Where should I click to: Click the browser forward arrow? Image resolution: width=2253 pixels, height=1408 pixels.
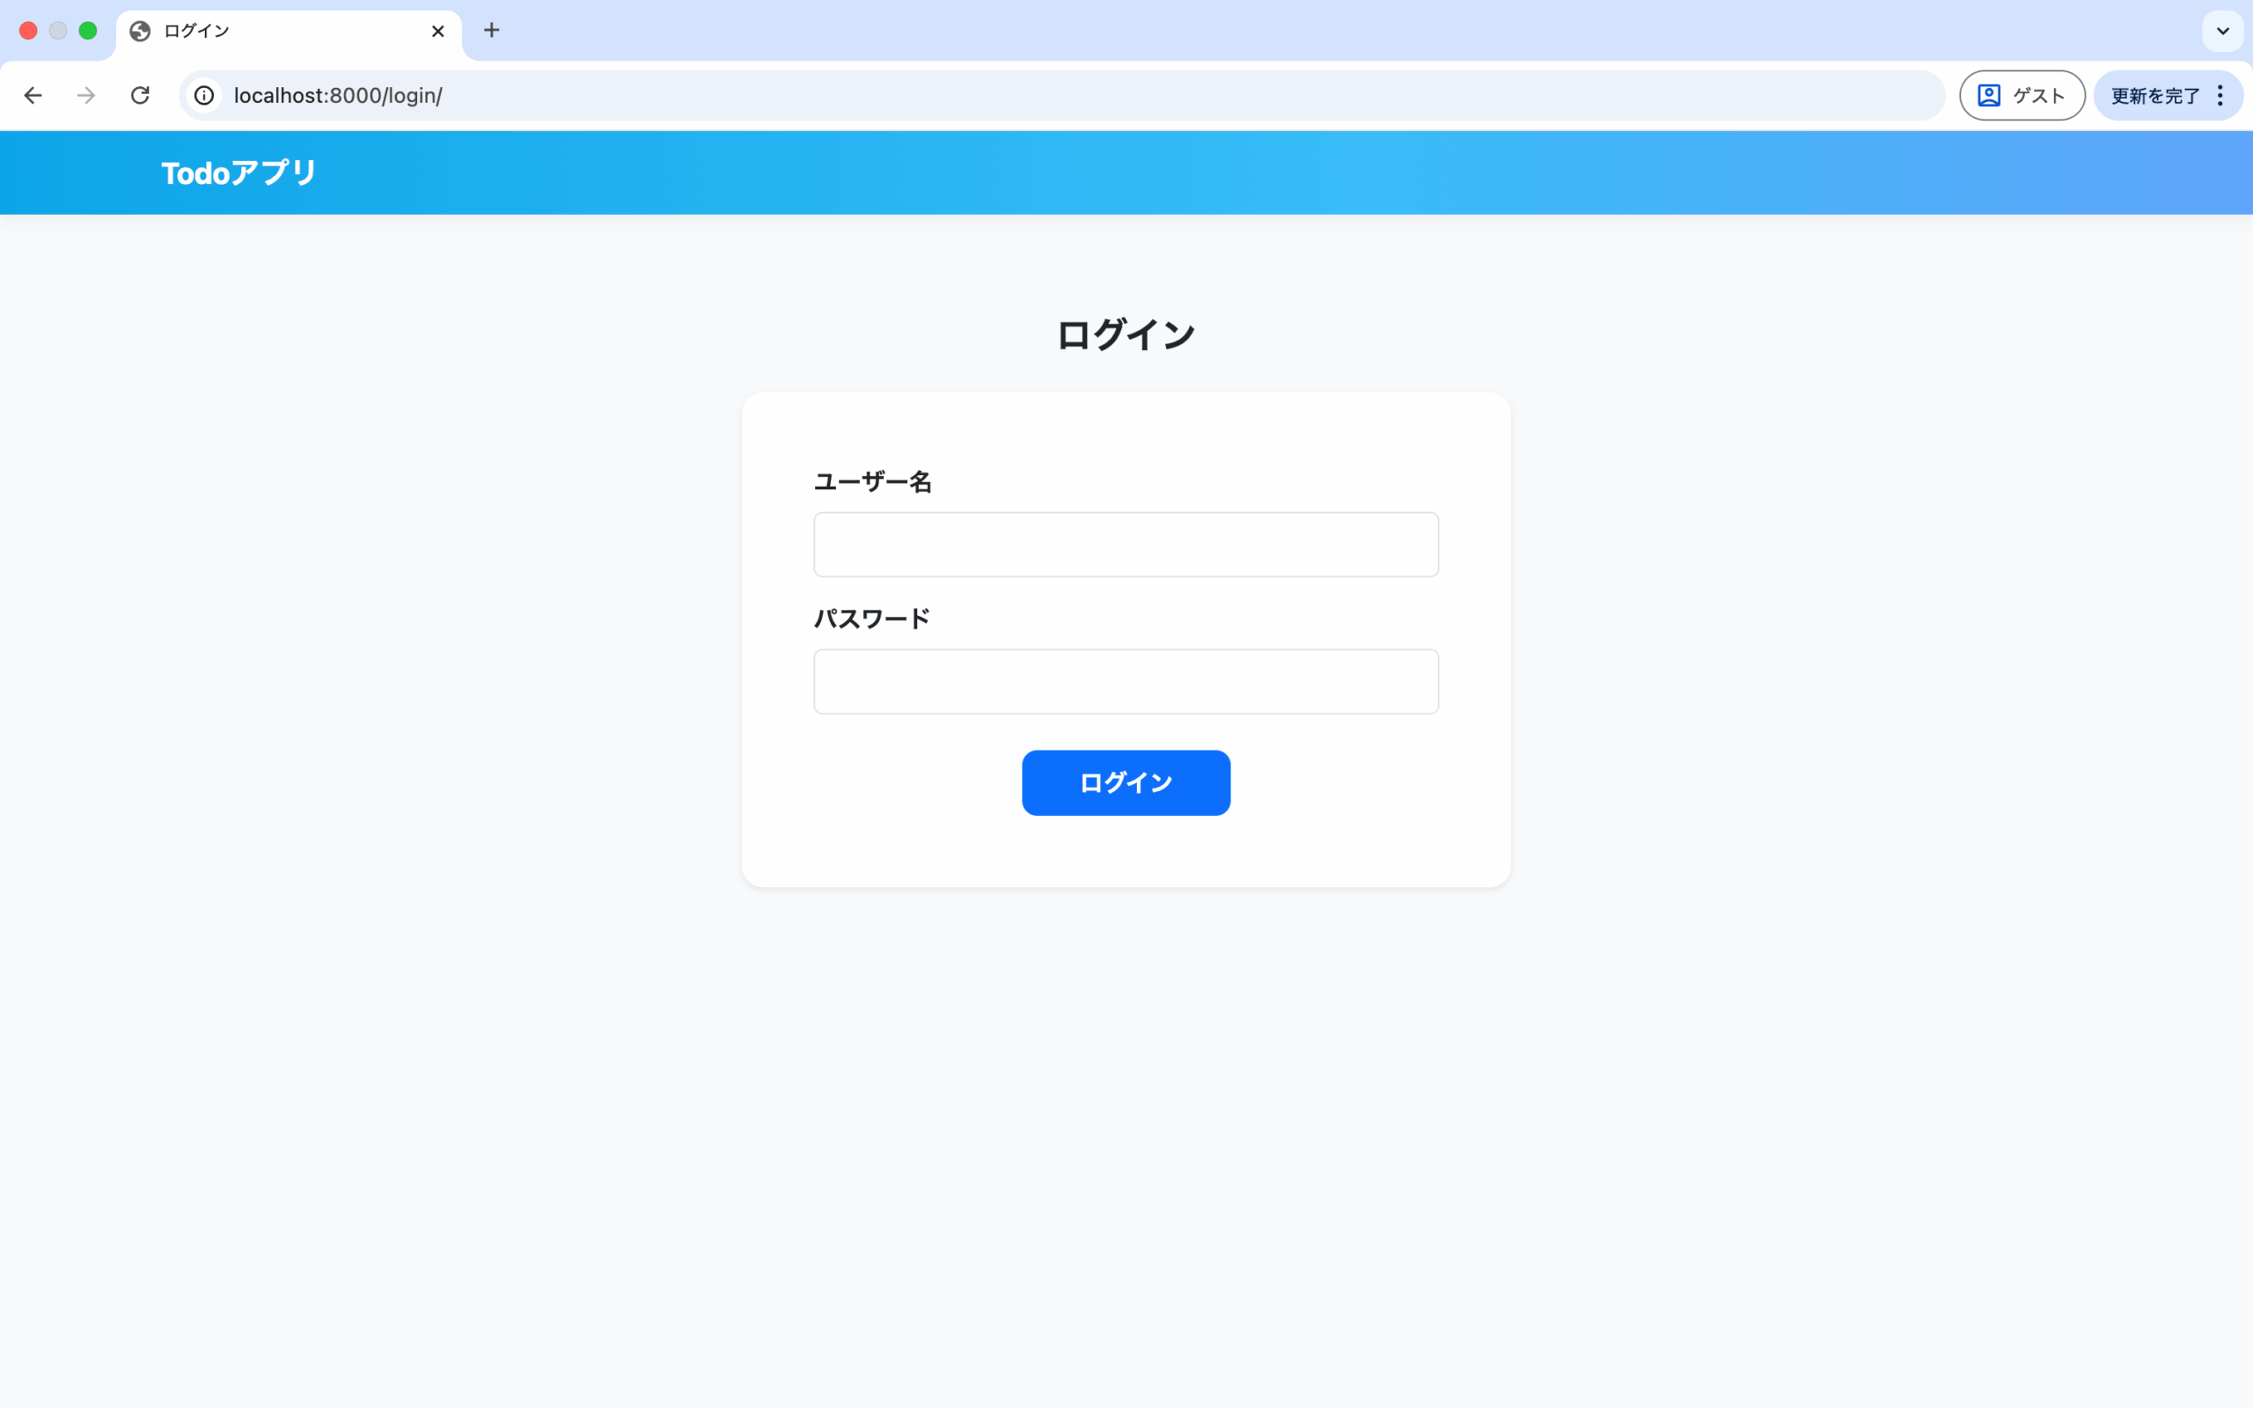(86, 95)
